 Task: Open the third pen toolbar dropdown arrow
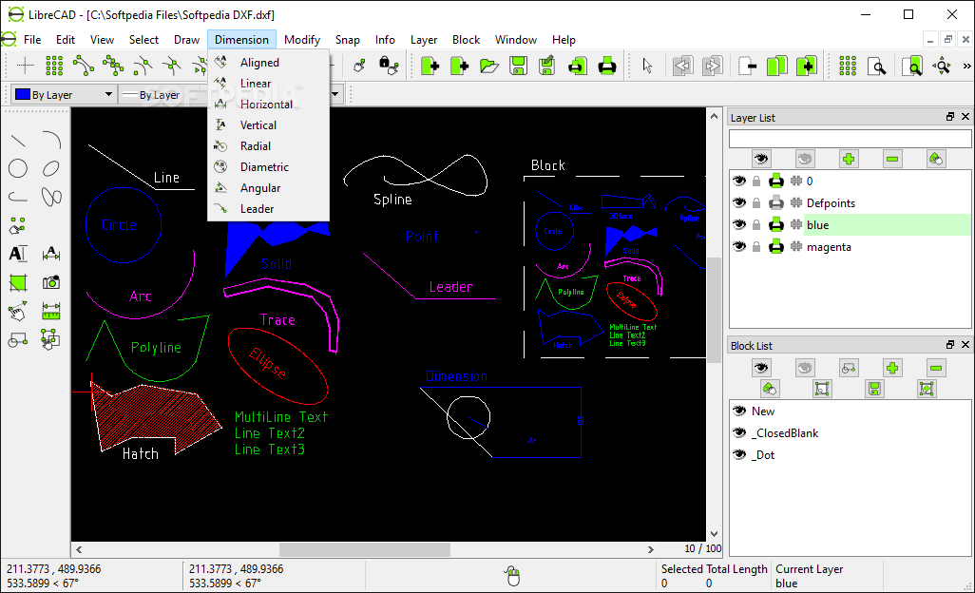[335, 94]
